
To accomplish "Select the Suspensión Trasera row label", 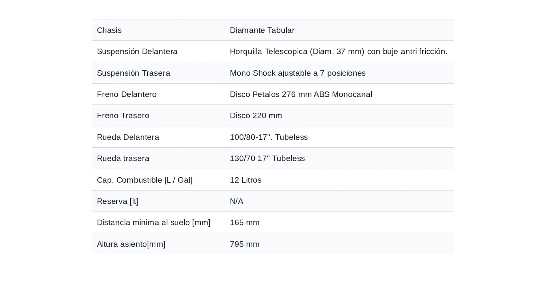I will tap(133, 73).
